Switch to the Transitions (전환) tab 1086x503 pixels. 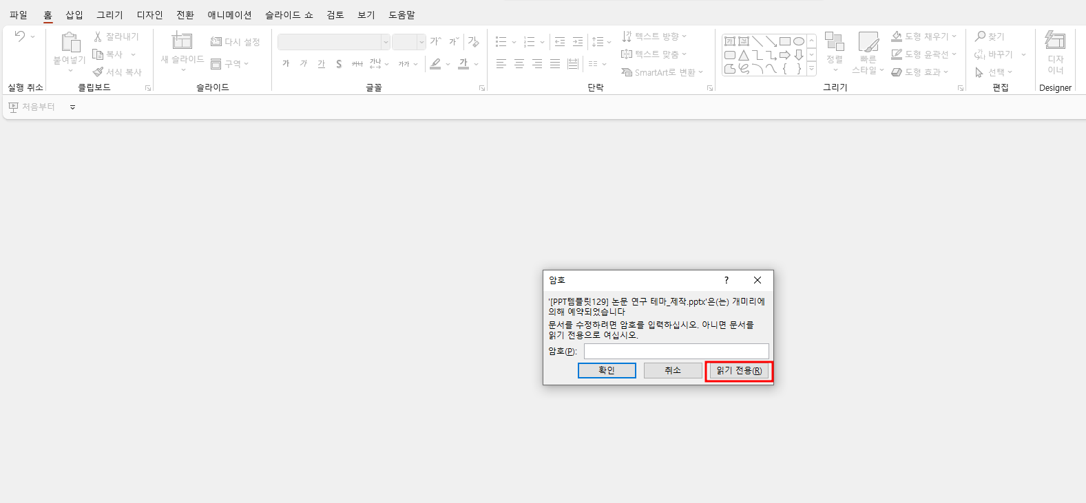click(x=185, y=15)
